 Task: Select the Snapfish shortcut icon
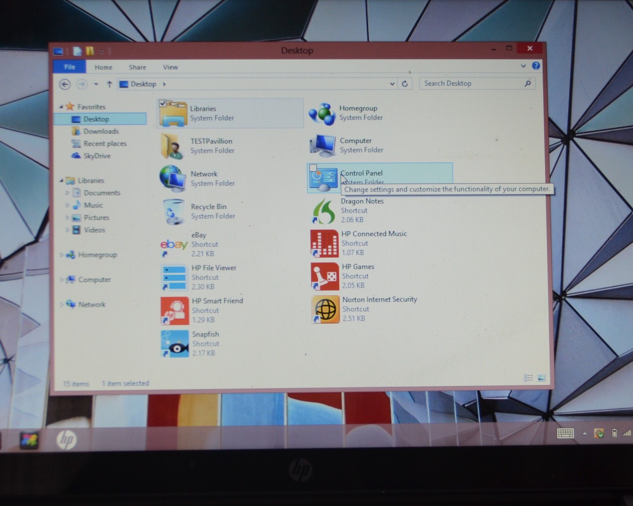[x=175, y=344]
